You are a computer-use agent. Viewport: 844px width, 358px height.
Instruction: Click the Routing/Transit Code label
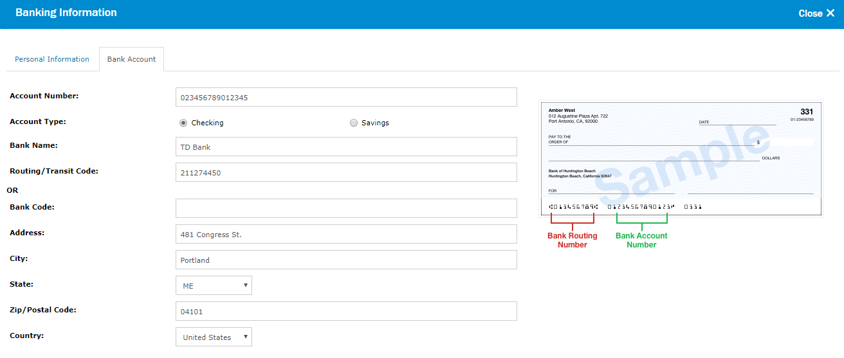click(x=54, y=171)
